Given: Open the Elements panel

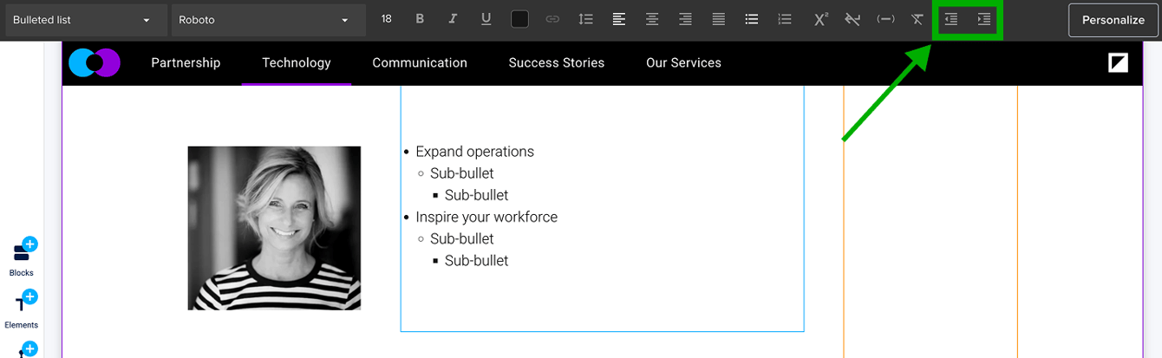Looking at the screenshot, I should coord(22,310).
